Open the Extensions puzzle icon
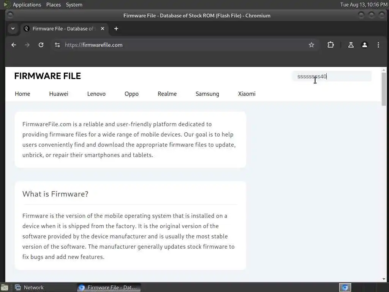 [x=330, y=45]
